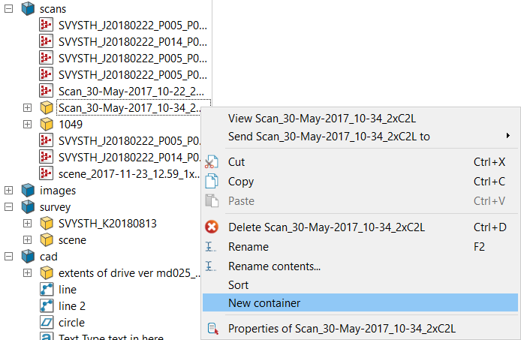Click the red Delete icon
521x340 pixels.
(212, 227)
